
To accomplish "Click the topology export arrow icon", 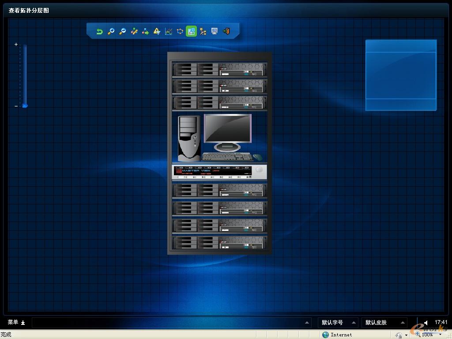I will pos(145,31).
